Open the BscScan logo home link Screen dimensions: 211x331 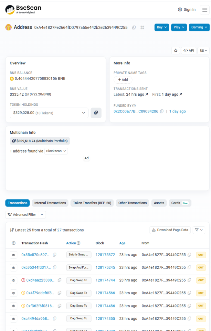23,9
